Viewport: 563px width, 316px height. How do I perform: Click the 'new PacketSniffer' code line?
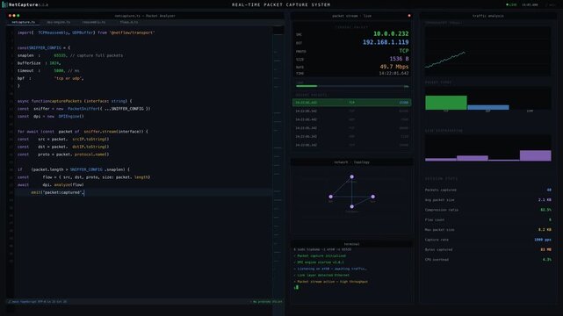(x=84, y=109)
